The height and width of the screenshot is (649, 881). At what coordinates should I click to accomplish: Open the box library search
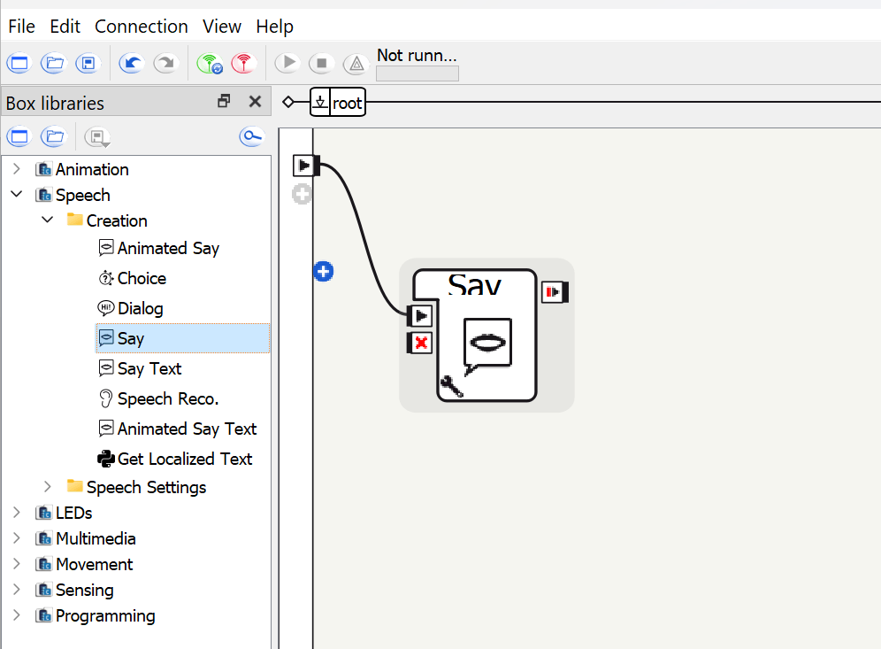pos(251,136)
